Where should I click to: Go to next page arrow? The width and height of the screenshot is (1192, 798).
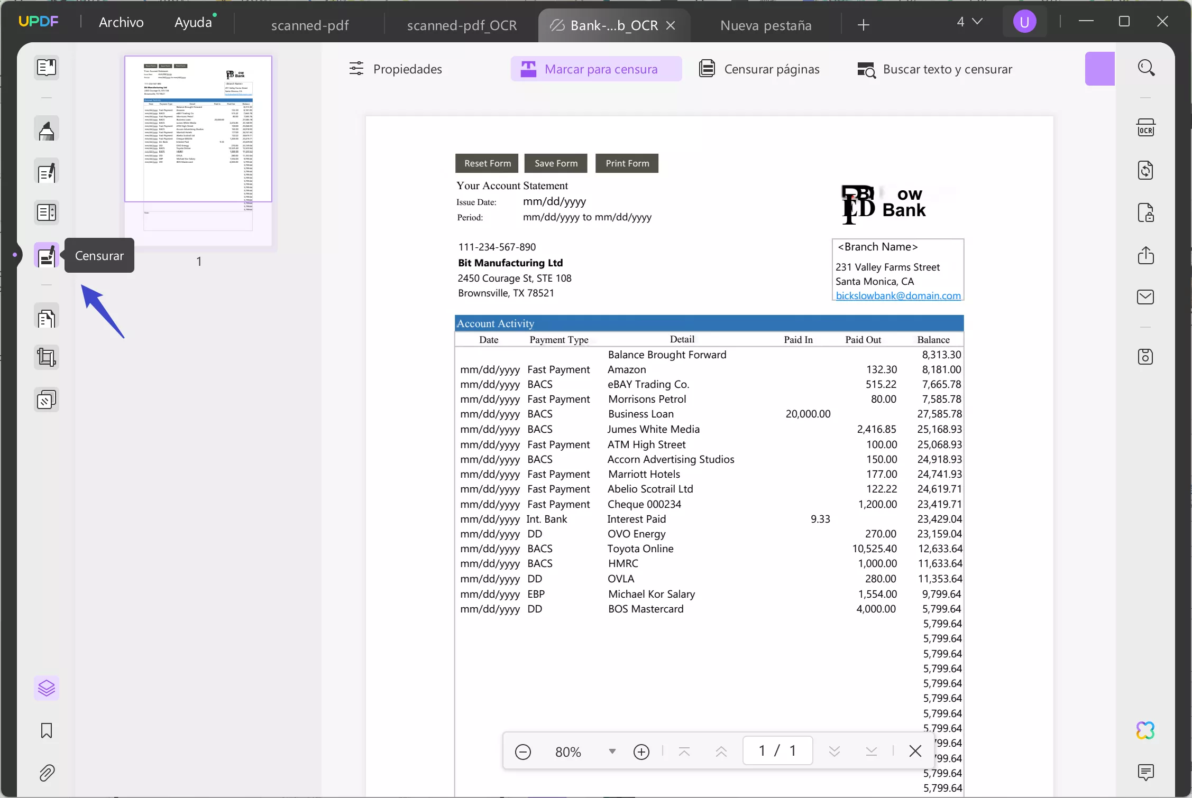[x=835, y=751]
